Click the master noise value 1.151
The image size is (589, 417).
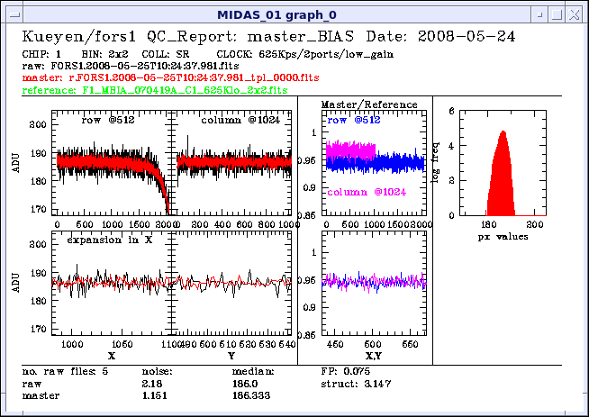[155, 394]
